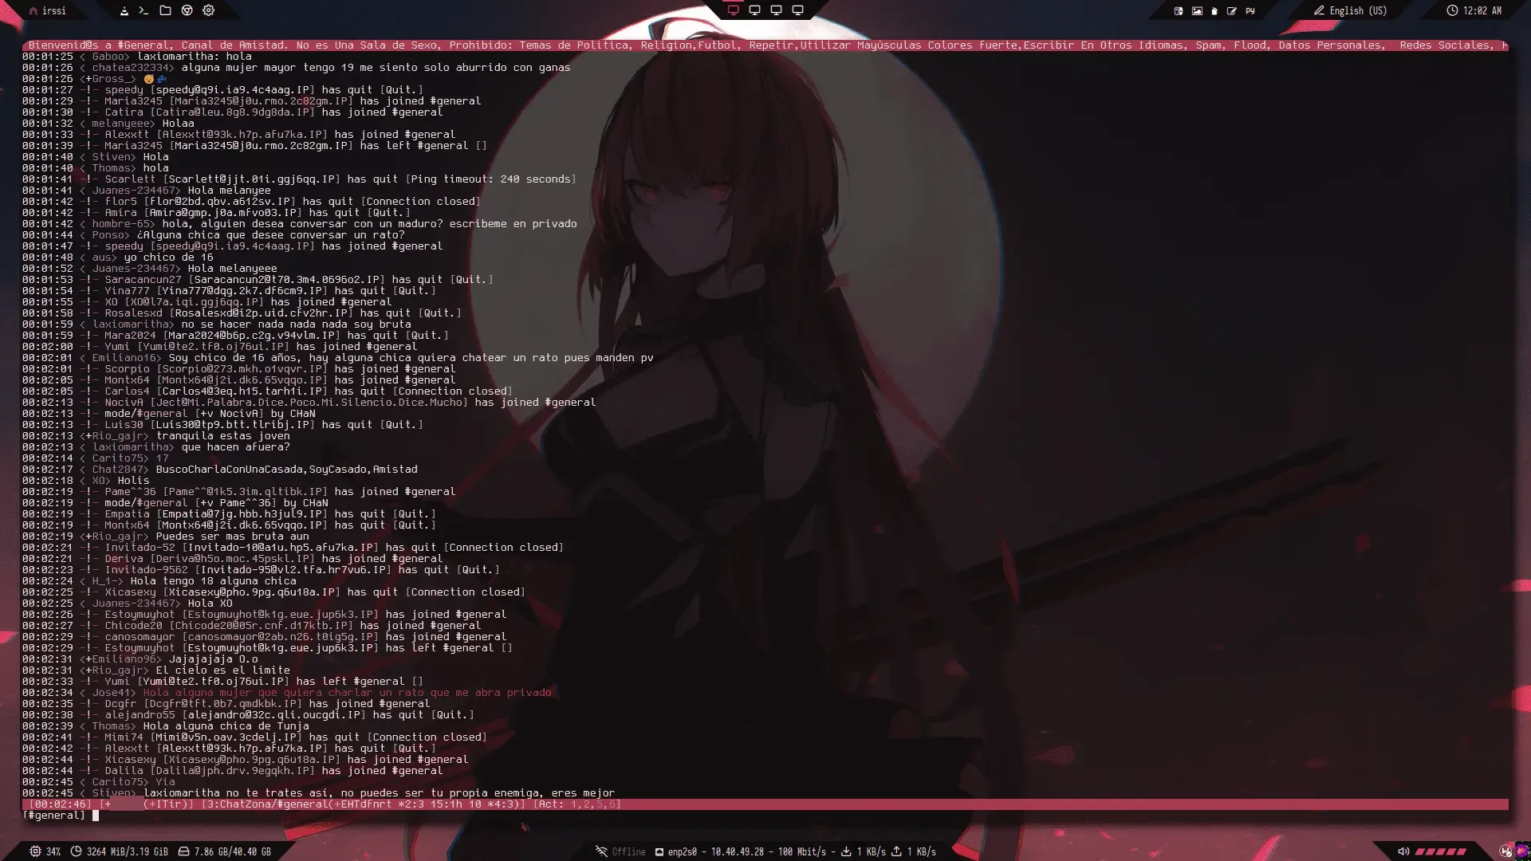
Task: Click hombre-65's message about conversar con un maduro
Action: click(299, 224)
